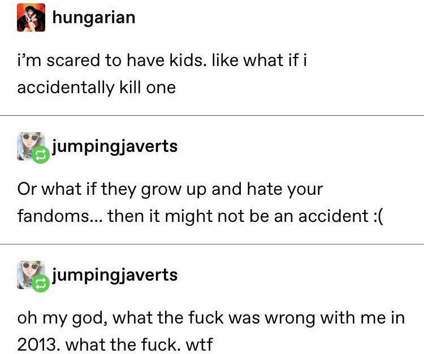Image resolution: width=424 pixels, height=354 pixels.
Task: Click the text "accidentally kill one"
Action: click(97, 88)
